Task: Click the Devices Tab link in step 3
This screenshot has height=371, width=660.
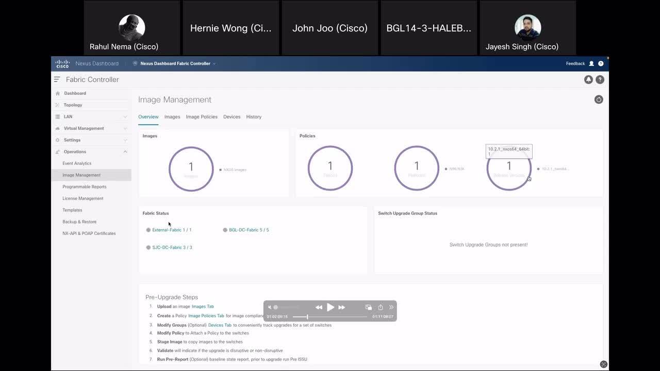Action: point(220,325)
